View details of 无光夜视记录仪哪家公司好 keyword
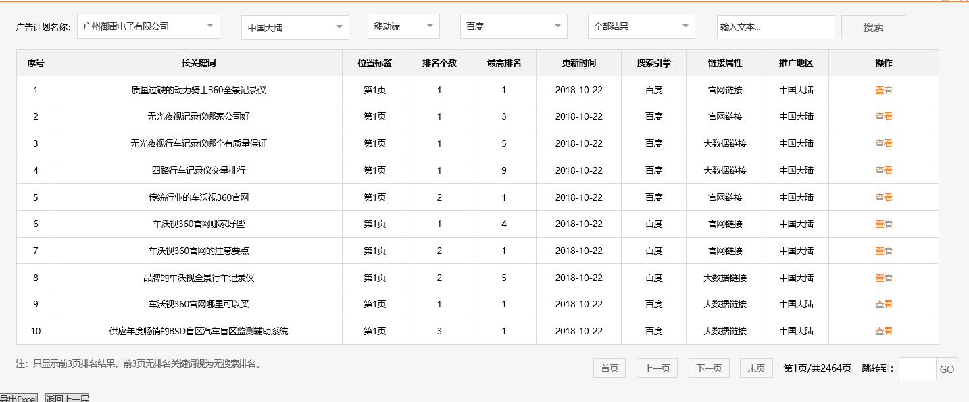Viewport: 969px width, 402px height. coord(883,116)
